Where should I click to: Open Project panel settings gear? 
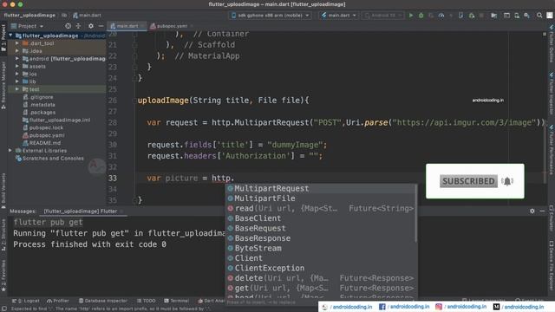[91, 26]
